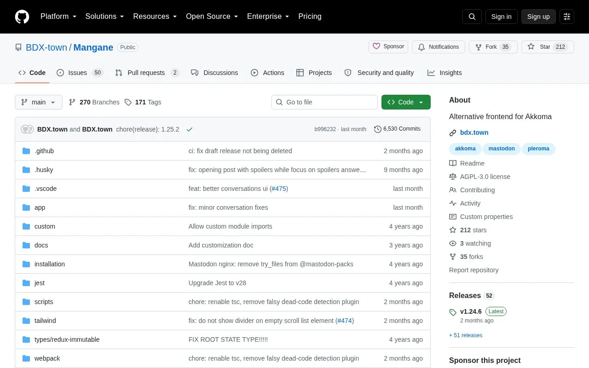Viewport: 589px width, 368px height.
Task: Expand the Solutions menu
Action: (105, 17)
